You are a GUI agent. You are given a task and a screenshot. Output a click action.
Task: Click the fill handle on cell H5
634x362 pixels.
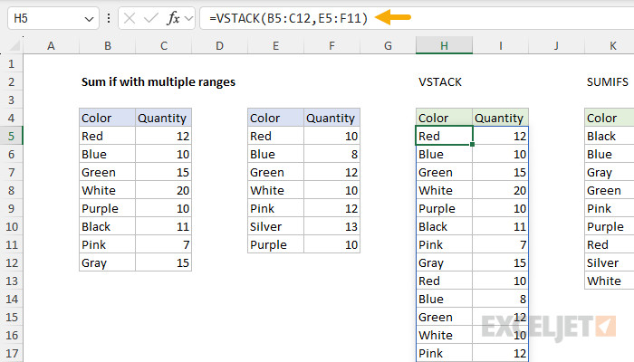(472, 144)
